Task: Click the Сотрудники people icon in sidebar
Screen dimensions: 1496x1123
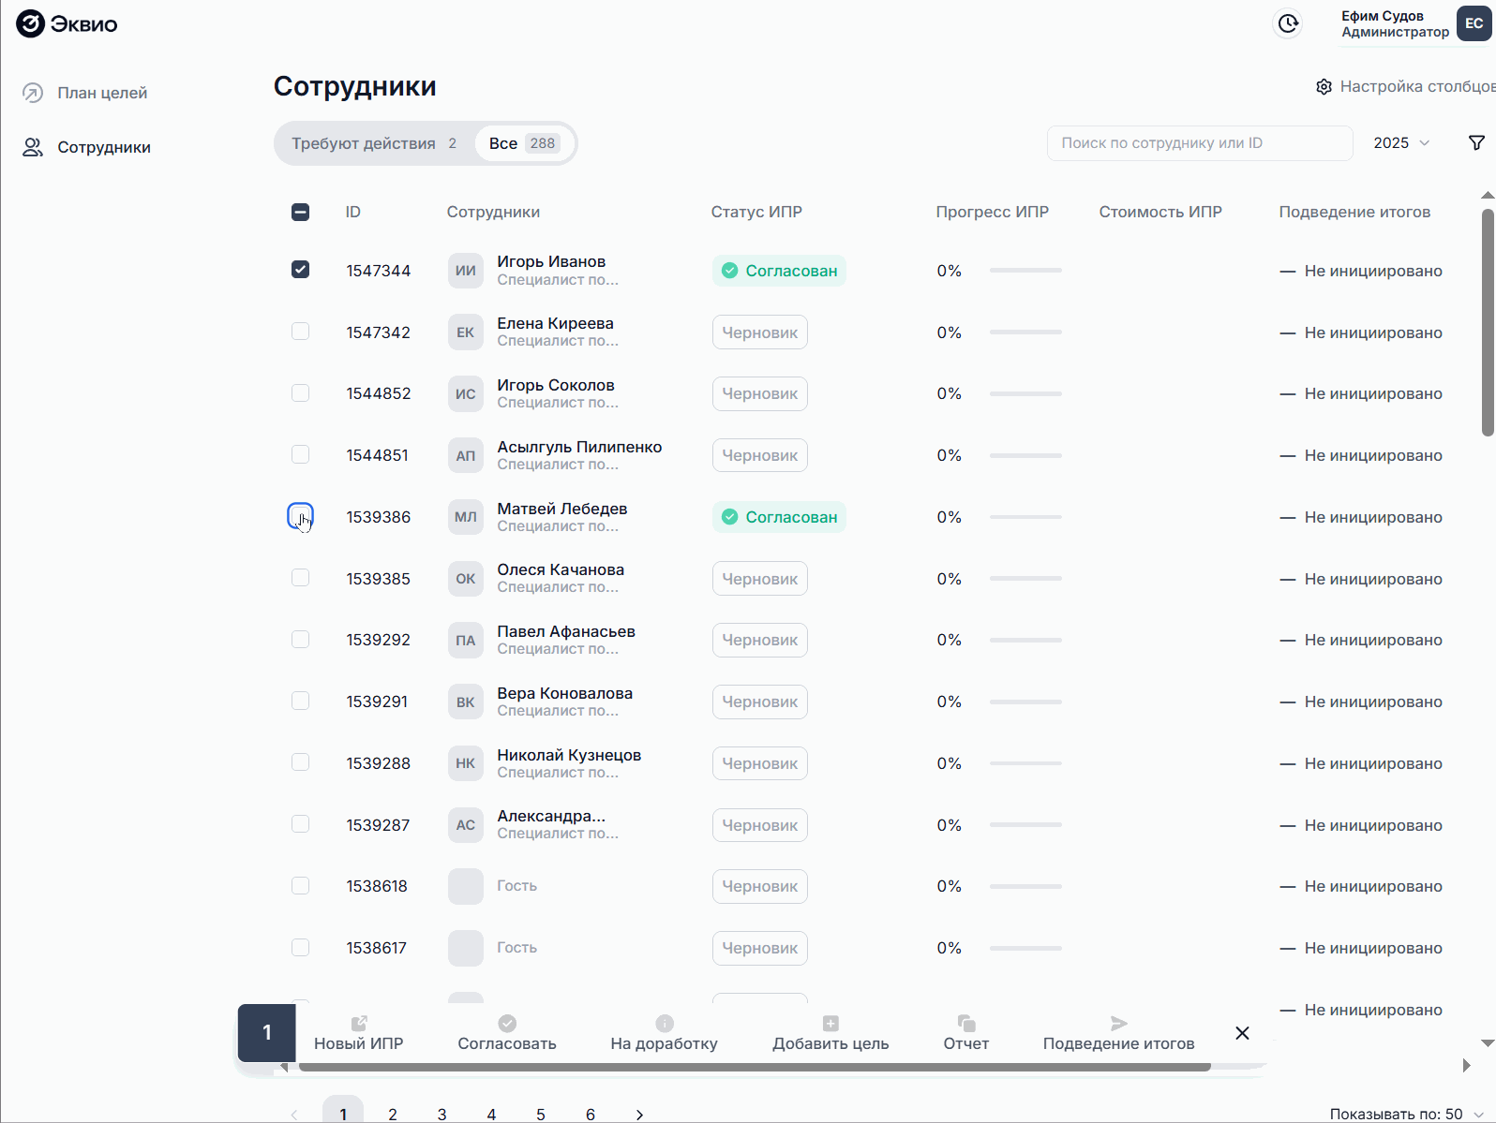Action: coord(33,147)
